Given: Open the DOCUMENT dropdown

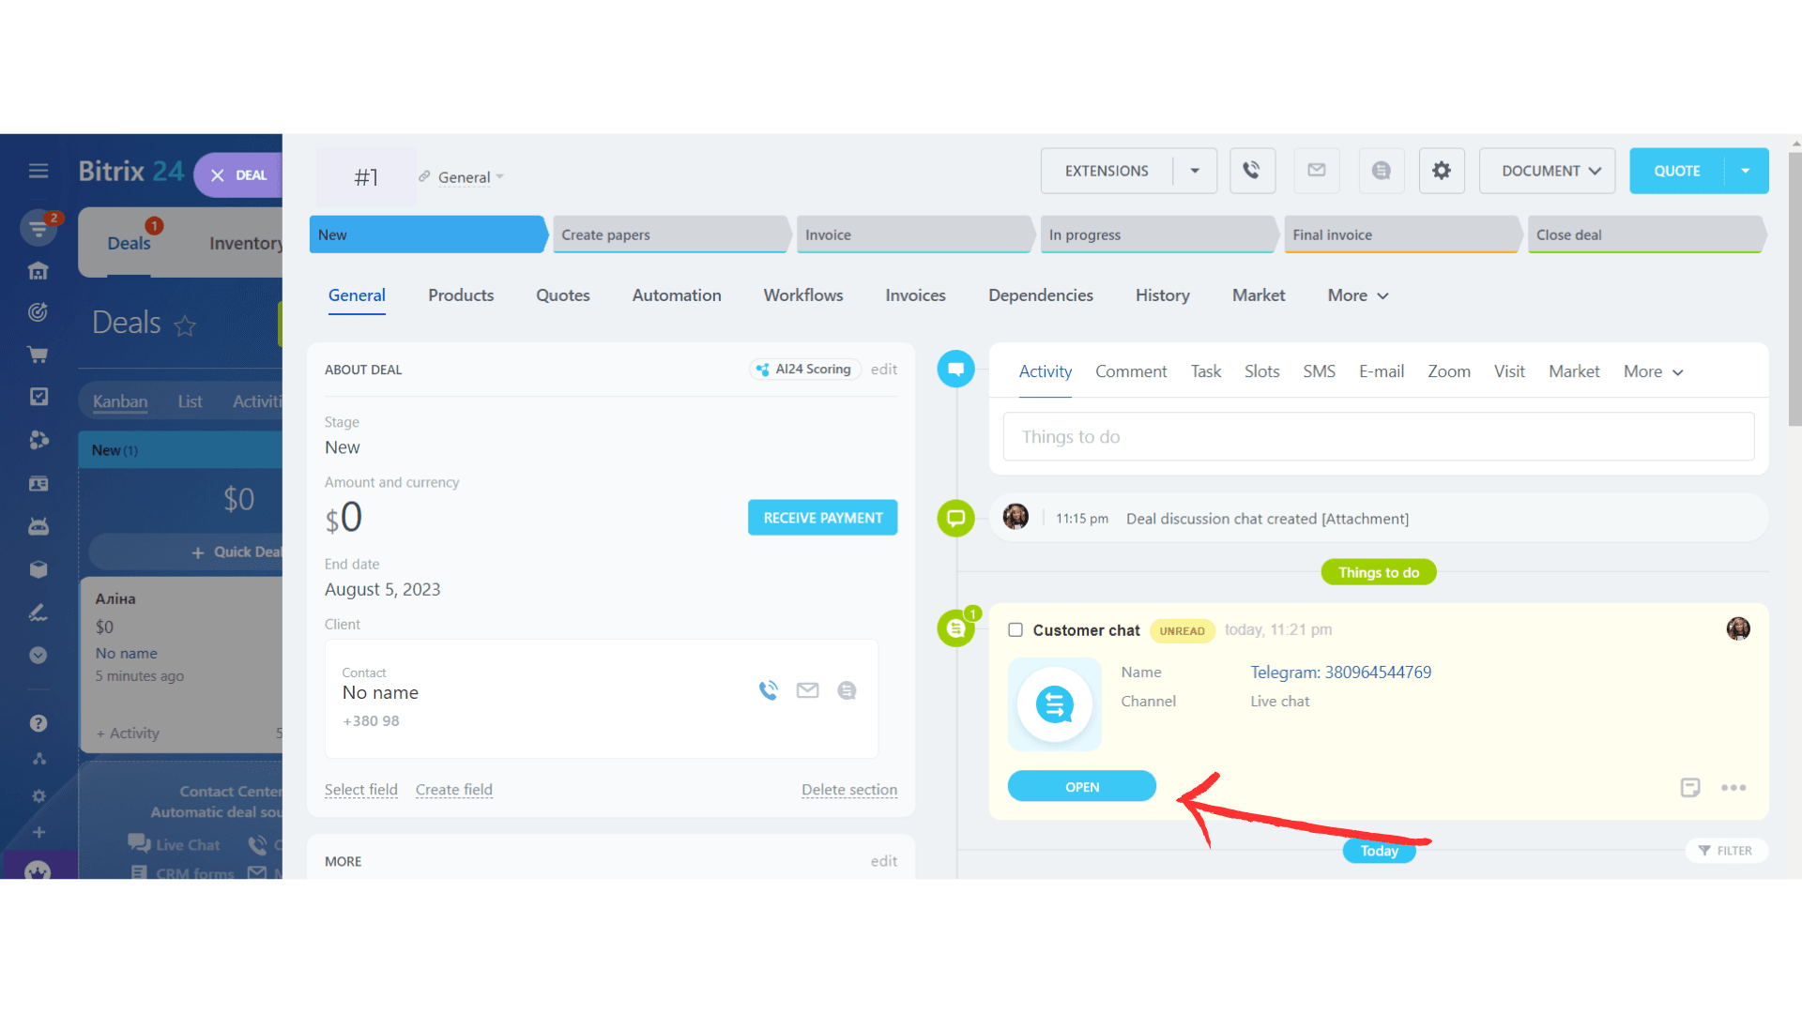Looking at the screenshot, I should (x=1547, y=171).
